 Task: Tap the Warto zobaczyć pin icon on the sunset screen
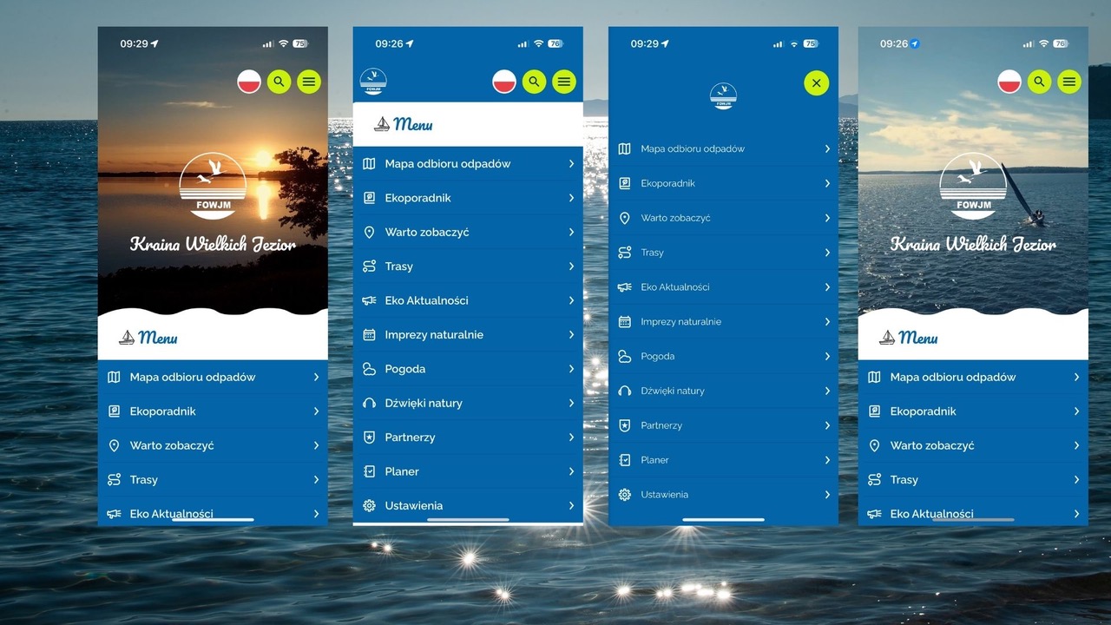pos(114,445)
